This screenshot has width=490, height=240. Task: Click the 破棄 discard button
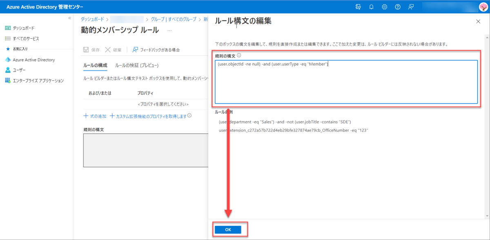coord(113,50)
